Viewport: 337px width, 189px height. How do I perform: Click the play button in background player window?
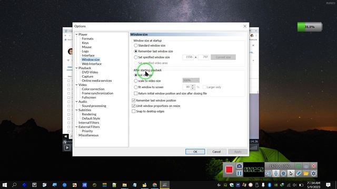67,148
